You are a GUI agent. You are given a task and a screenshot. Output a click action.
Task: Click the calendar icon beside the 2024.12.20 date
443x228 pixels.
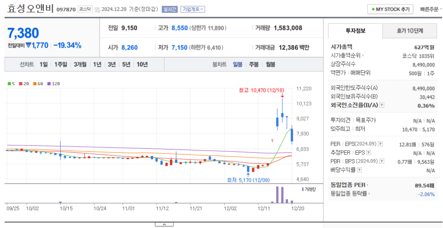tap(98, 10)
